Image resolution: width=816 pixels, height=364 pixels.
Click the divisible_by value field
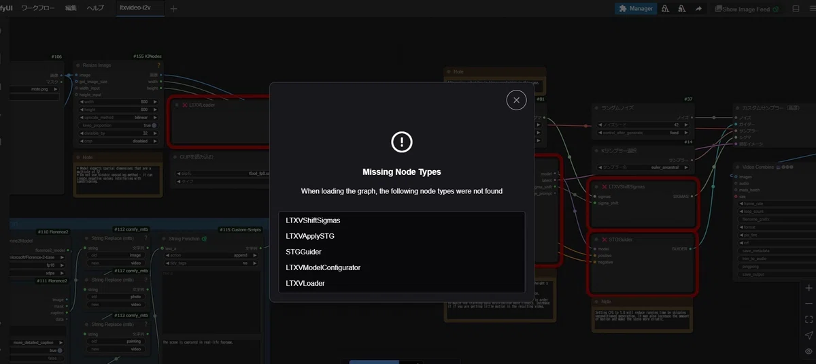(118, 133)
